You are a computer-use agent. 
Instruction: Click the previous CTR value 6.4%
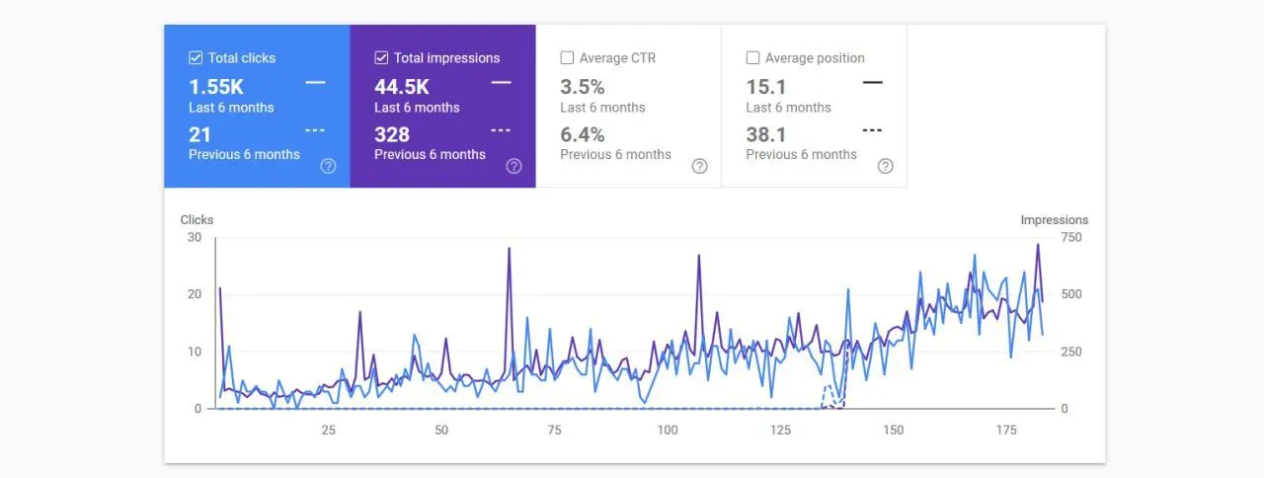coord(583,134)
